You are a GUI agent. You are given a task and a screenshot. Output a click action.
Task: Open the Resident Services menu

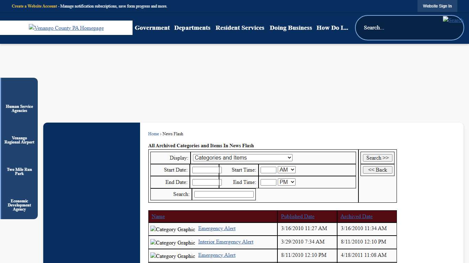(240, 28)
